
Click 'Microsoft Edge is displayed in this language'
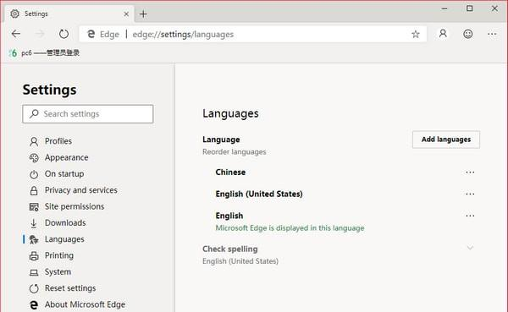[290, 227]
